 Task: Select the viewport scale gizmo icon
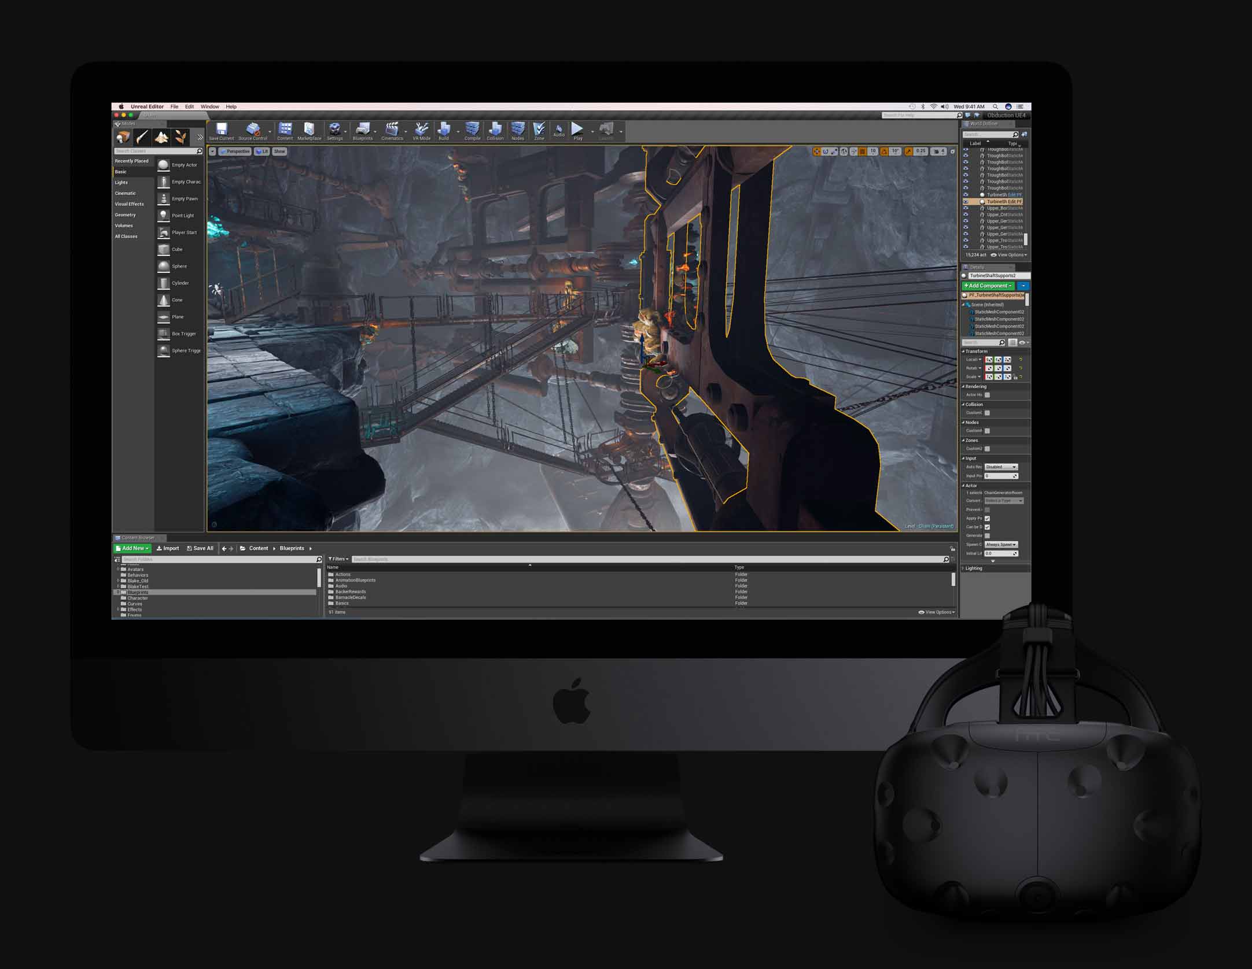[834, 151]
